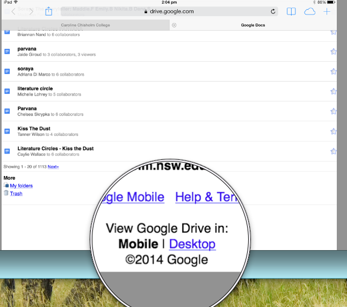Open the soraya document
This screenshot has height=307, width=347.
click(x=25, y=69)
